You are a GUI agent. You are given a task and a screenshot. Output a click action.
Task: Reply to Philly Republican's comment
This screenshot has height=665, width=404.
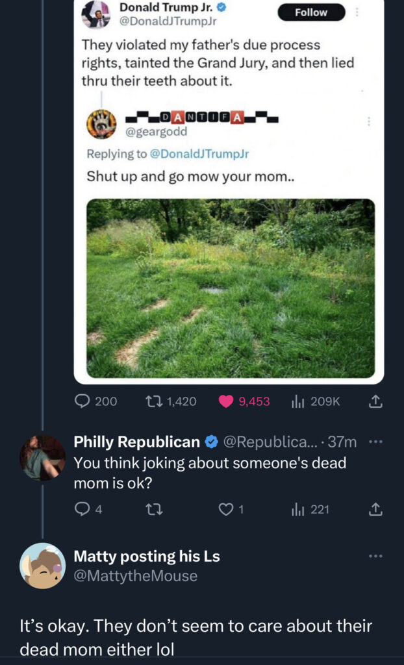(81, 510)
